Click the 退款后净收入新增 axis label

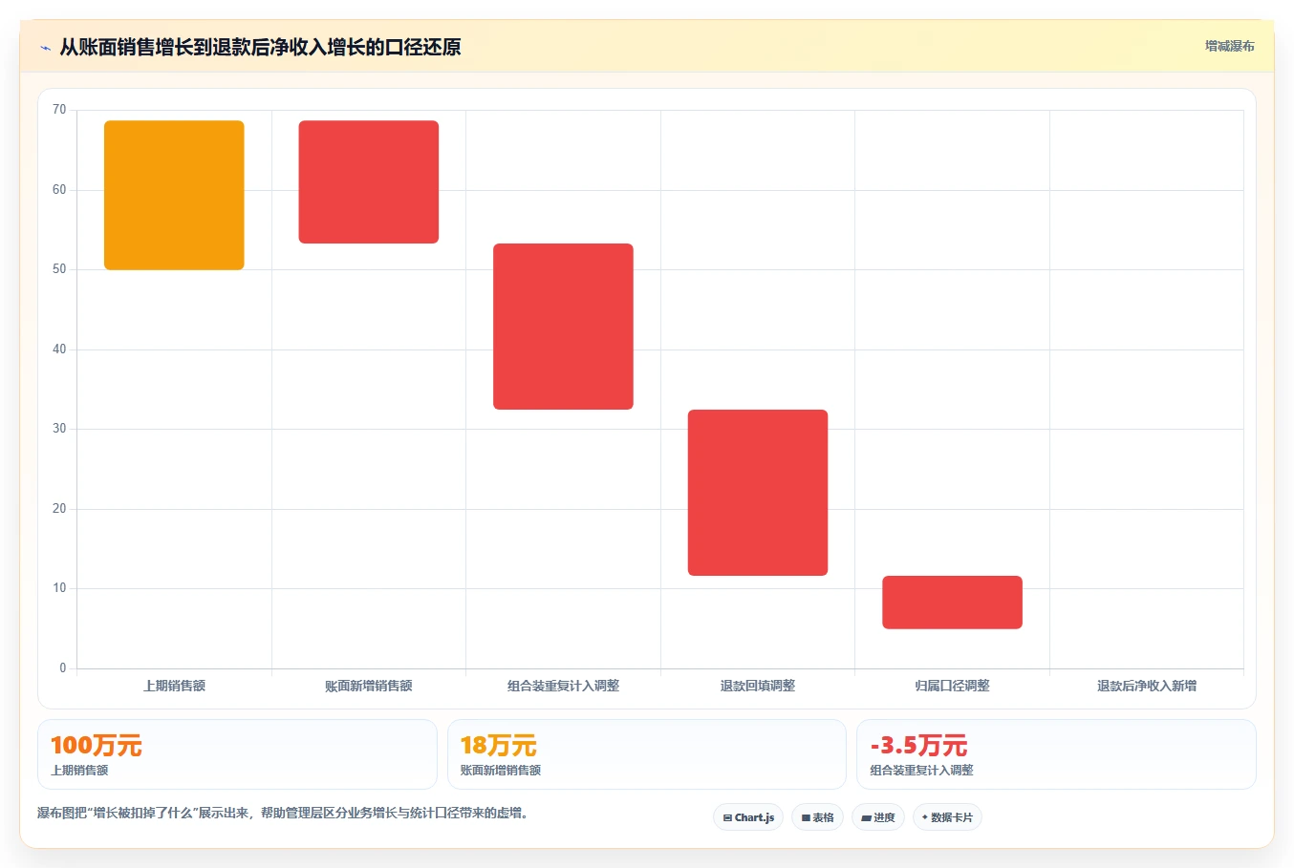(x=1147, y=686)
